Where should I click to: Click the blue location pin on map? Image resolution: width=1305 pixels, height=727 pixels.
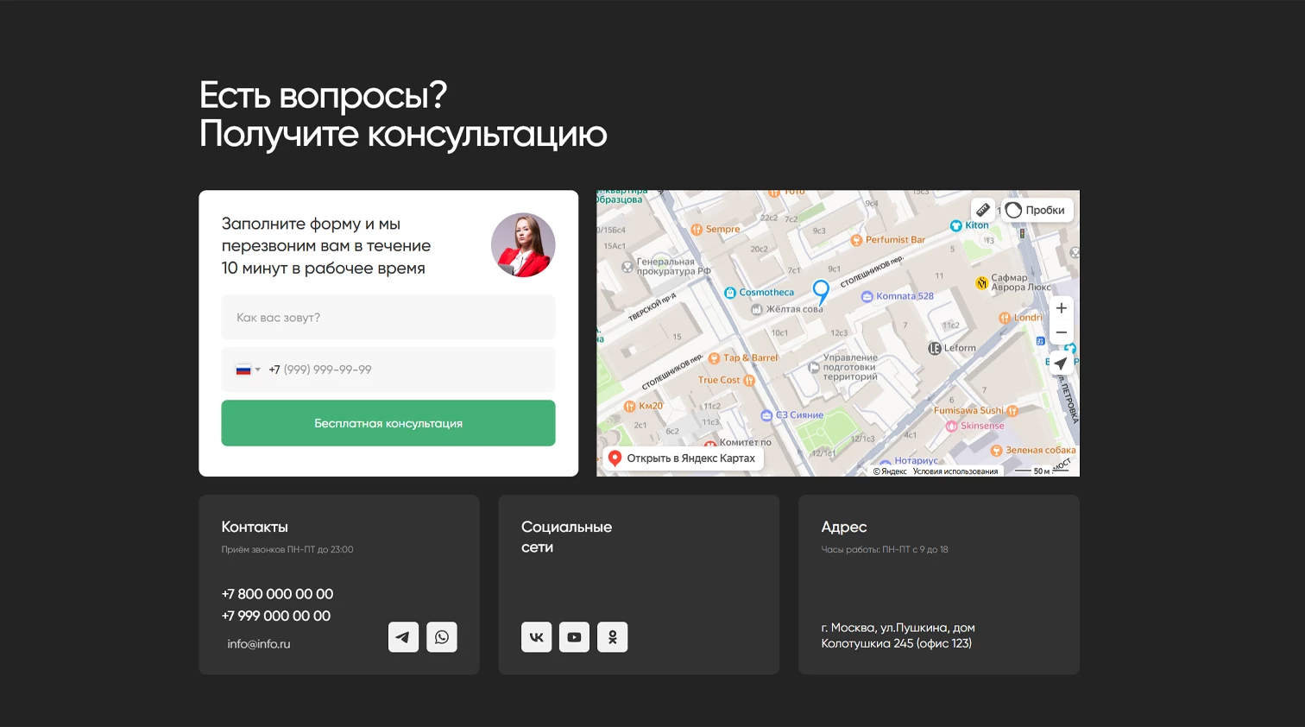(x=821, y=291)
